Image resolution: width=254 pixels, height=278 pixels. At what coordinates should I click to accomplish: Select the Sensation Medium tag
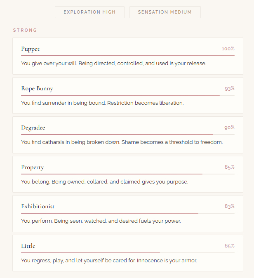[x=165, y=12]
